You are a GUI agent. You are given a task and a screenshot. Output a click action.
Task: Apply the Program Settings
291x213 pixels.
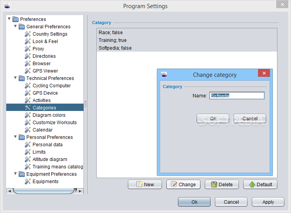[x=268, y=202]
